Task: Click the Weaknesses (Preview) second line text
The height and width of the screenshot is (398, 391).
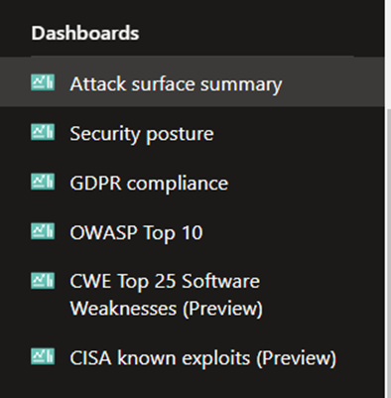Action: click(x=167, y=309)
